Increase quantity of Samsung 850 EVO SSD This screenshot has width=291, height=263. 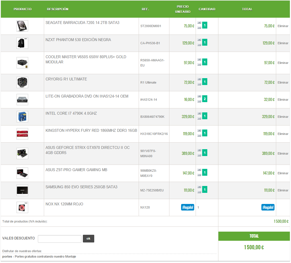[x=199, y=187]
